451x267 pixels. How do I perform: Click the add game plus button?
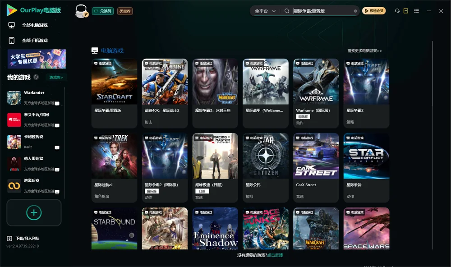point(34,212)
